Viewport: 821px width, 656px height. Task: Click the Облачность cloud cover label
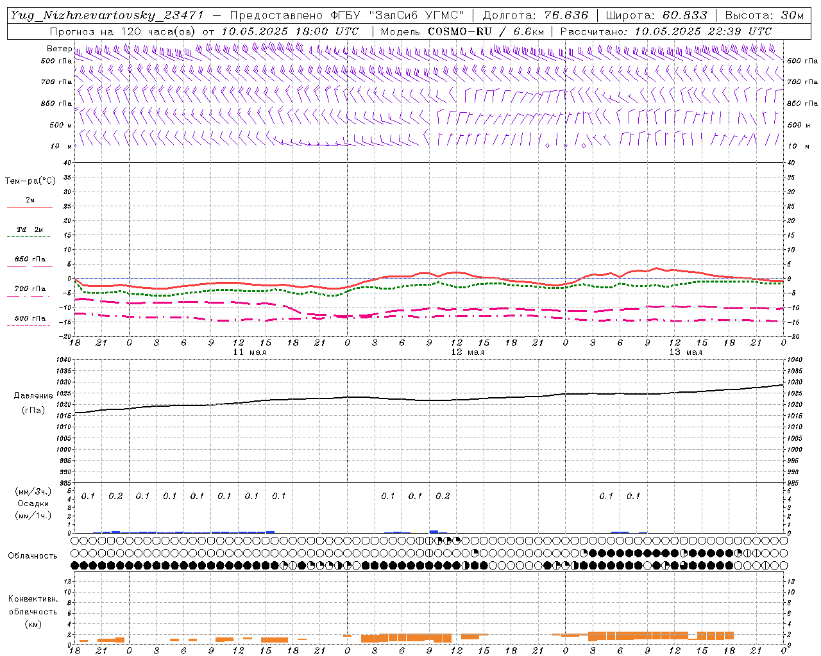[33, 556]
